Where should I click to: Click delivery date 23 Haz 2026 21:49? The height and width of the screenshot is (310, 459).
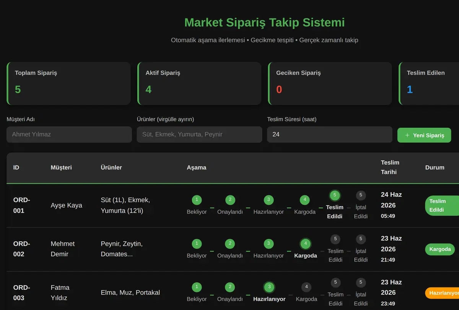tap(391, 249)
